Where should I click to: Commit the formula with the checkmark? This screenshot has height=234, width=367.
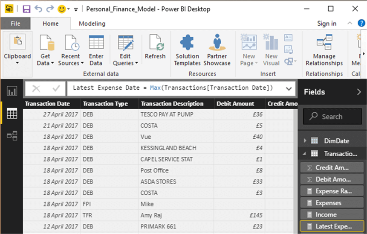pyautogui.click(x=56, y=89)
